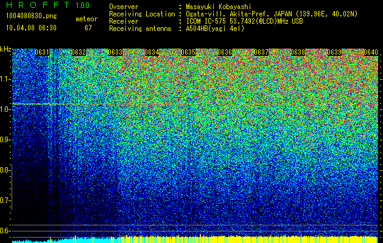Click the 1.1 frequency axis label
The image size is (383, 243).
pos(5,79)
